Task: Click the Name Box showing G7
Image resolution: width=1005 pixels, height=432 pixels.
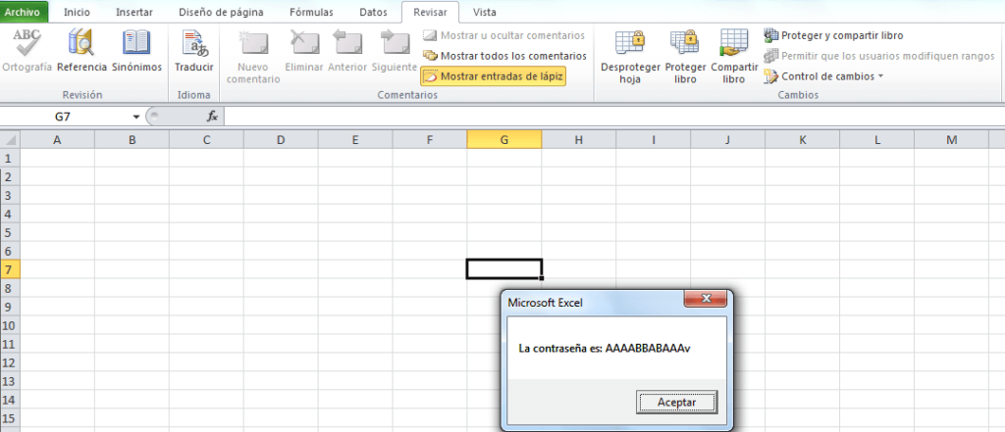Action: pyautogui.click(x=64, y=117)
